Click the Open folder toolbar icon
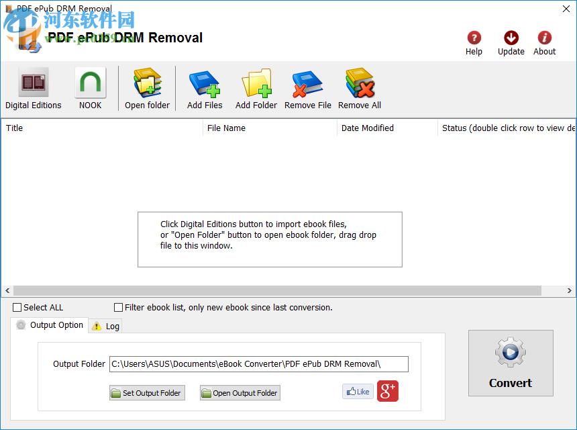Viewport: 577px width, 430px height. [x=147, y=88]
